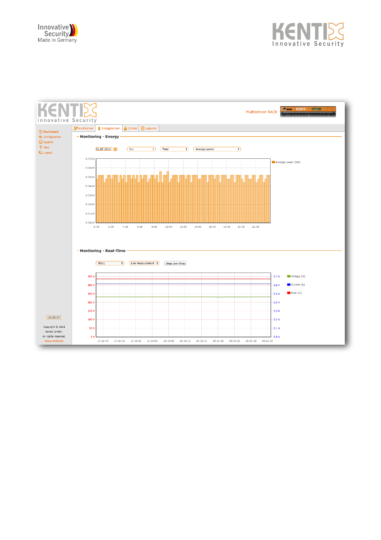
Task: Click the Logout door icon
Action: point(41,153)
